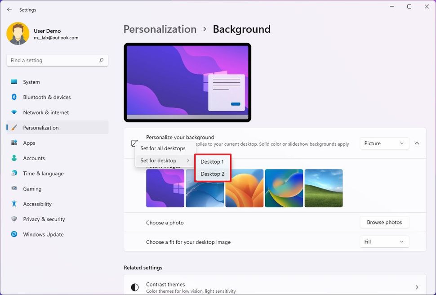The width and height of the screenshot is (436, 295).
Task: Navigate to Gaming settings
Action: tap(32, 189)
